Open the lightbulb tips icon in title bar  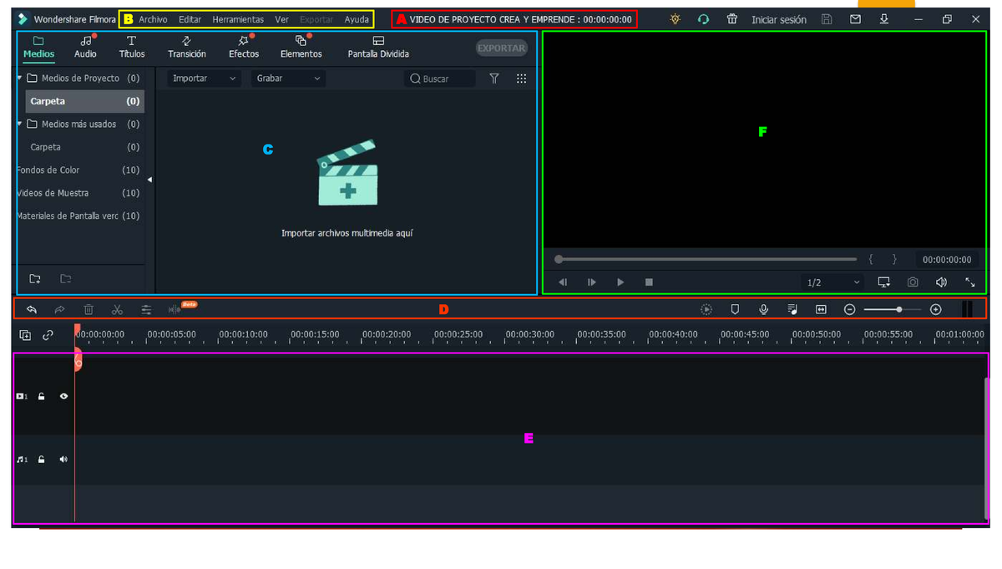pos(675,19)
